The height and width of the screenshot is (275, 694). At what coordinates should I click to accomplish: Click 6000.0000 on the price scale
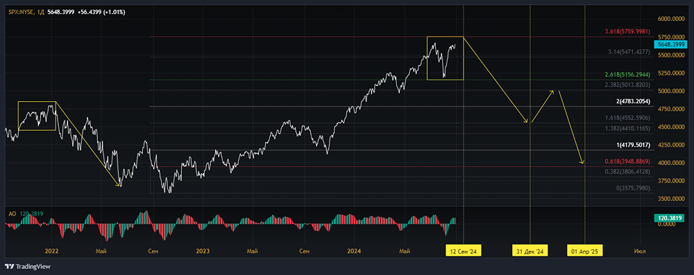[x=671, y=19]
